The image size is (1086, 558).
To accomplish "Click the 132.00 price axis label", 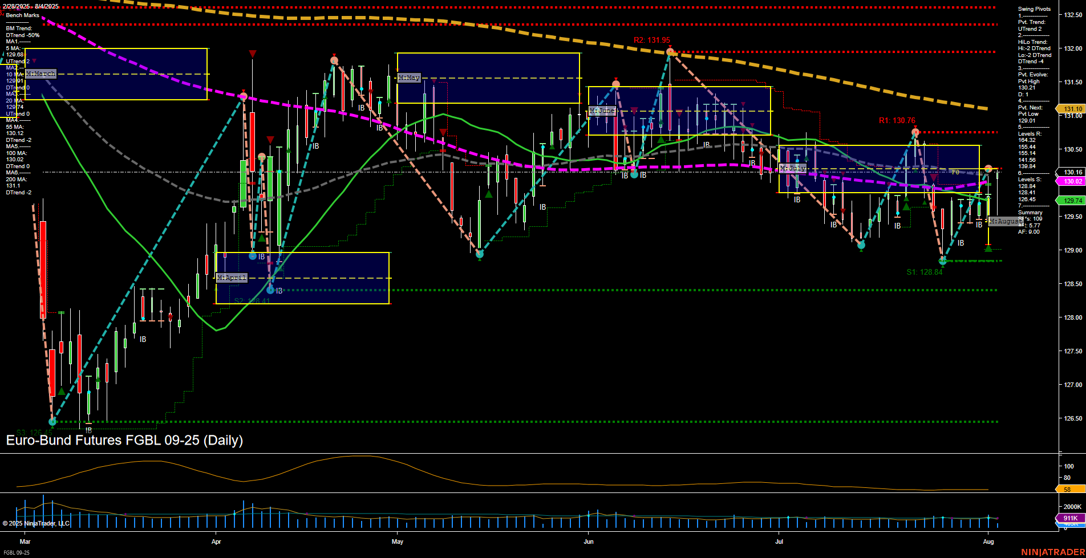I will click(1073, 48).
